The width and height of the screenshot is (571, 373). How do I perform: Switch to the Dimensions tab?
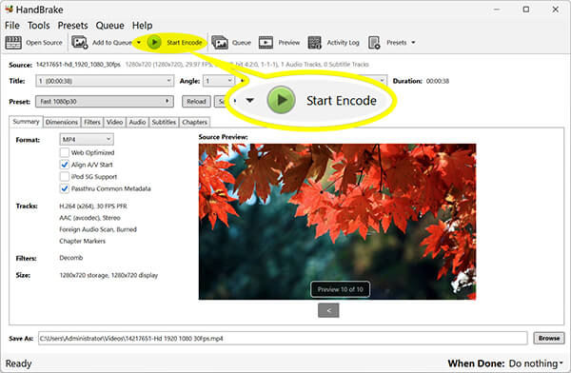pyautogui.click(x=62, y=122)
